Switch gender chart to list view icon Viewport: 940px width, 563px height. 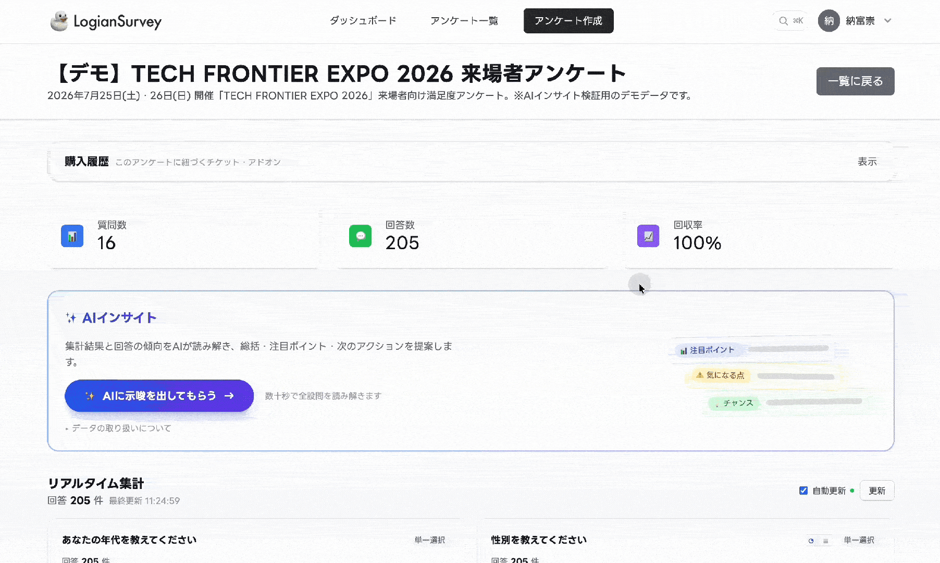tap(825, 541)
